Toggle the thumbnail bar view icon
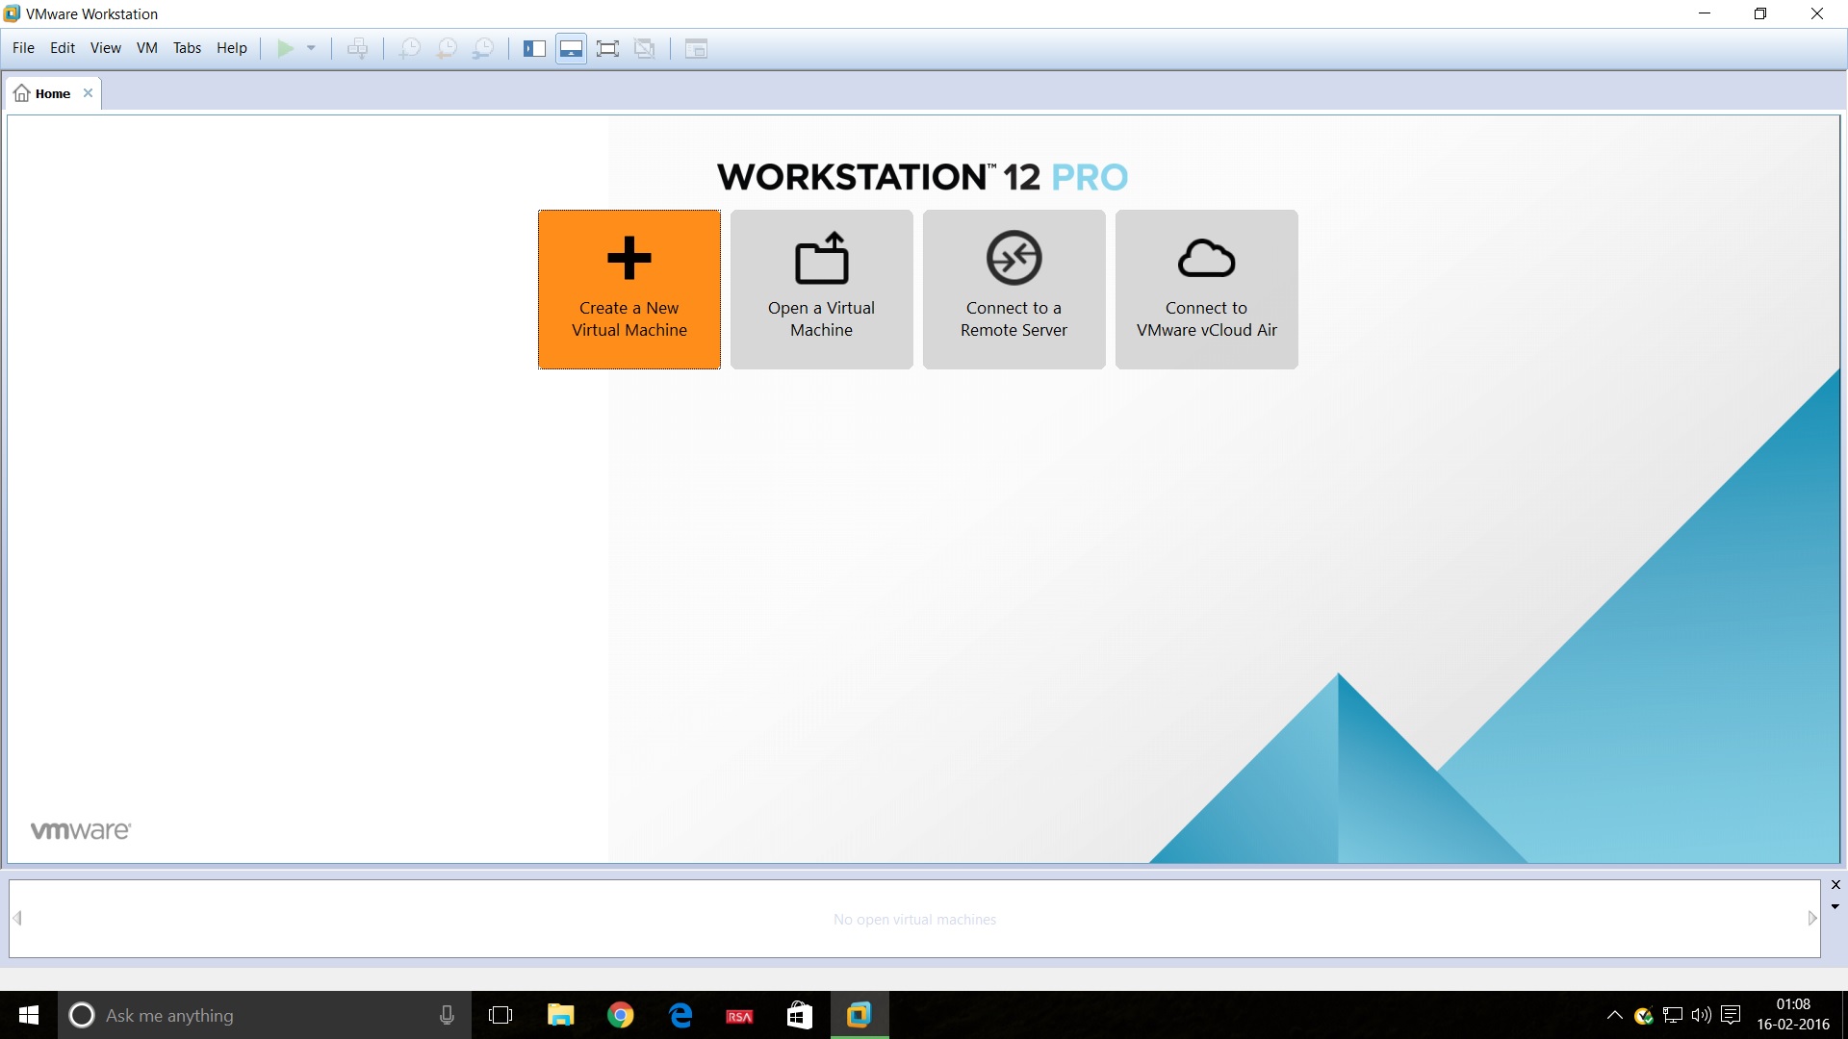The width and height of the screenshot is (1848, 1039). (571, 48)
